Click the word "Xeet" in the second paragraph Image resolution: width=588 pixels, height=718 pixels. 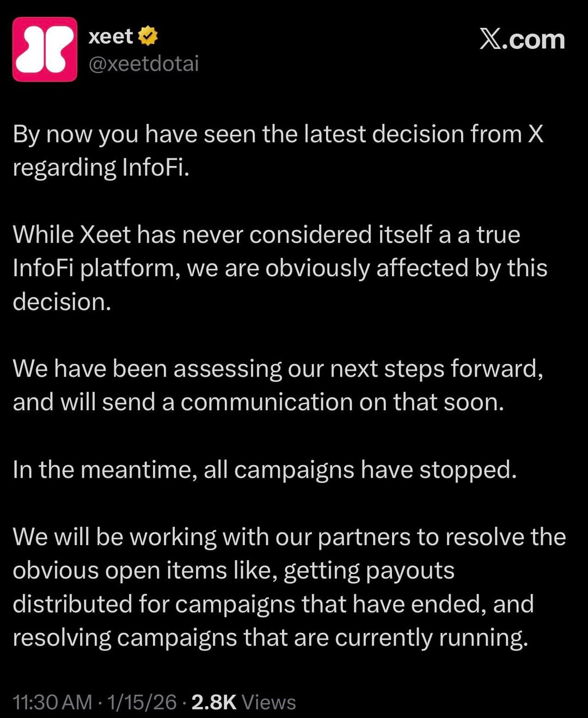(105, 235)
